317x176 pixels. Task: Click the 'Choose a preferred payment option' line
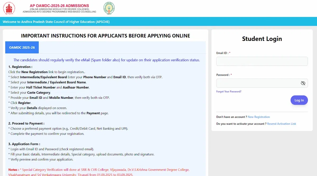[68, 129]
